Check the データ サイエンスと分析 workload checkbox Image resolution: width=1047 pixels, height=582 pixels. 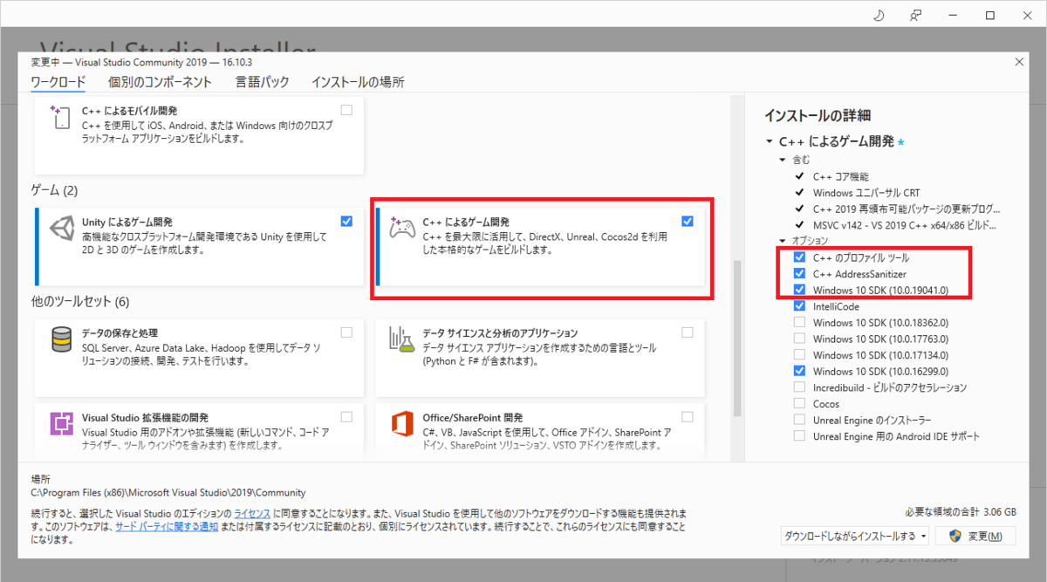point(688,332)
